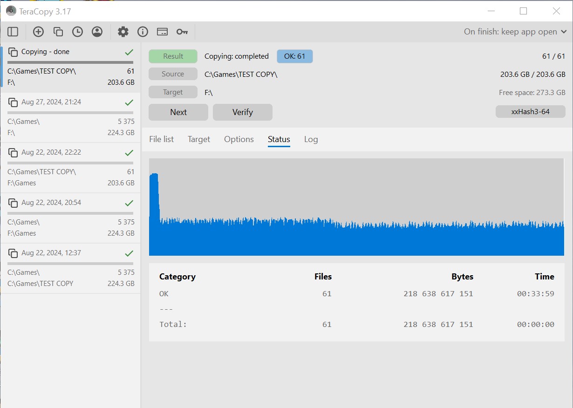
Task: Open the Log tab
Action: coord(311,139)
